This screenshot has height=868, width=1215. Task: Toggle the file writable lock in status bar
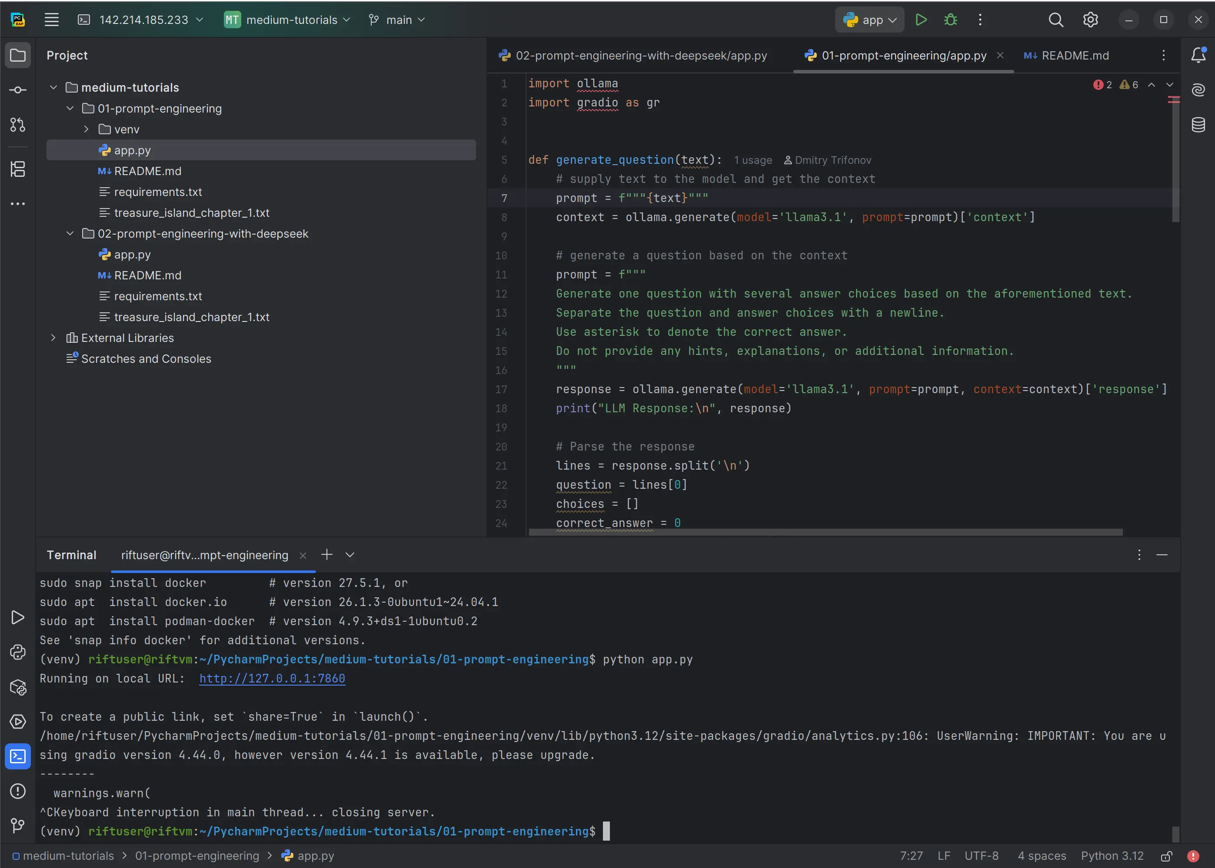coord(1168,856)
